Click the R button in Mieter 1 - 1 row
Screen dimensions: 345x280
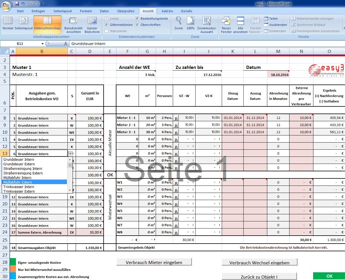point(176,118)
